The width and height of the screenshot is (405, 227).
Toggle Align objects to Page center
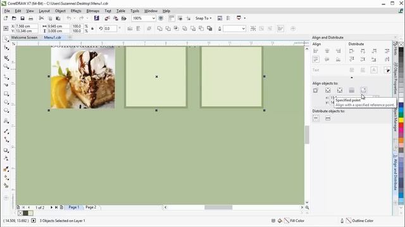[x=340, y=90]
